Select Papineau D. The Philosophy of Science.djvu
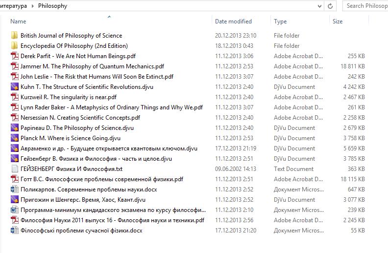The width and height of the screenshot is (388, 253). tap(77, 128)
